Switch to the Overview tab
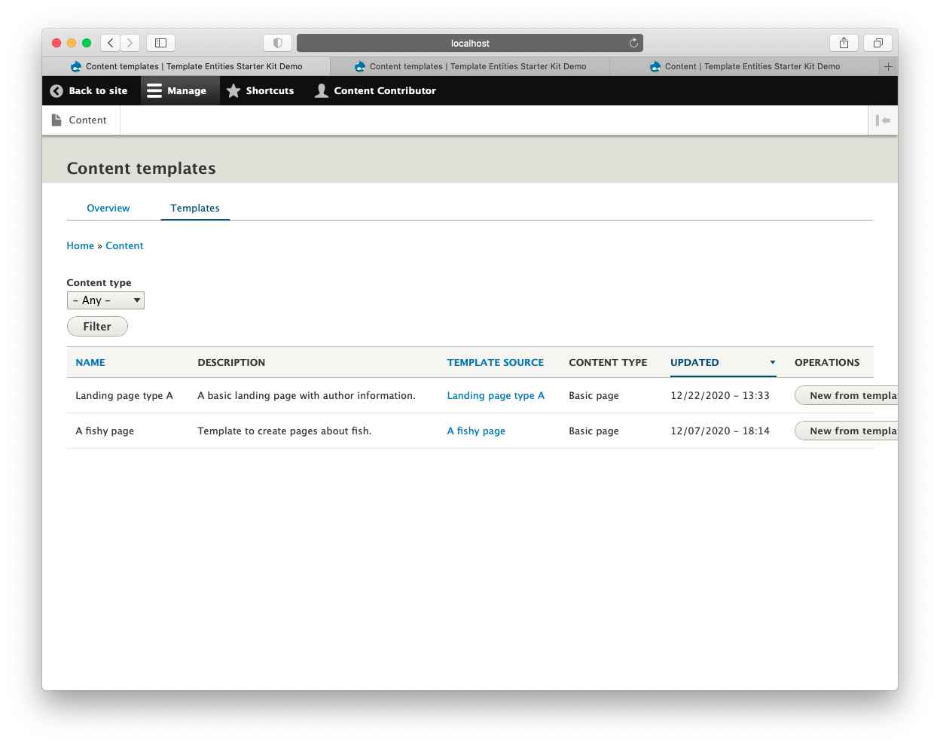The width and height of the screenshot is (940, 746). (x=108, y=208)
